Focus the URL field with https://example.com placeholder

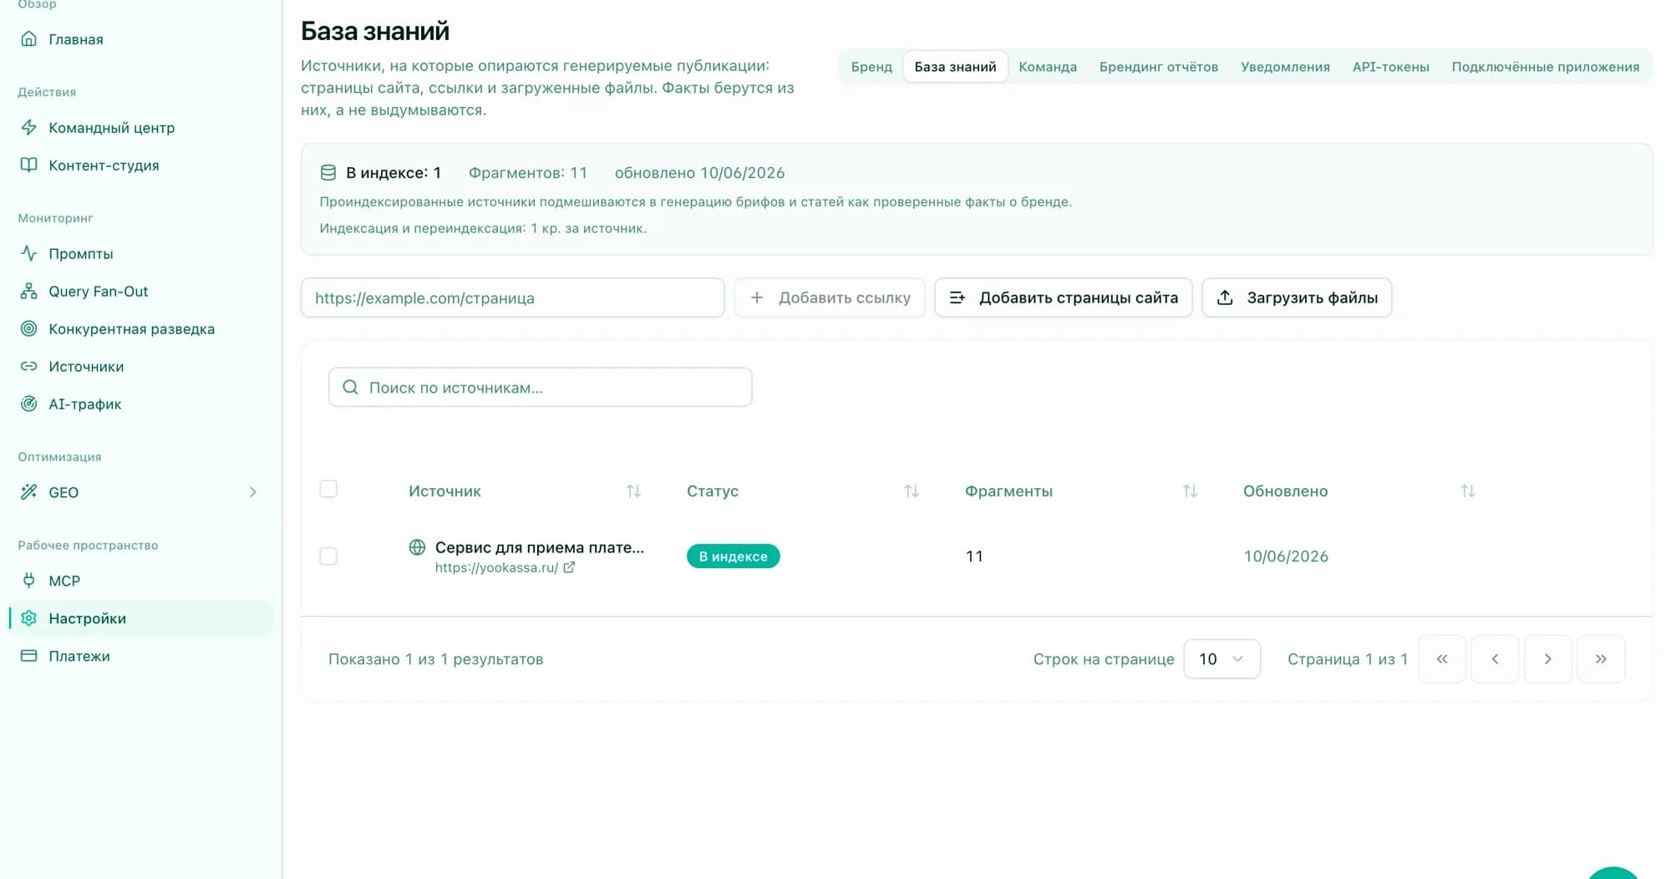point(512,297)
